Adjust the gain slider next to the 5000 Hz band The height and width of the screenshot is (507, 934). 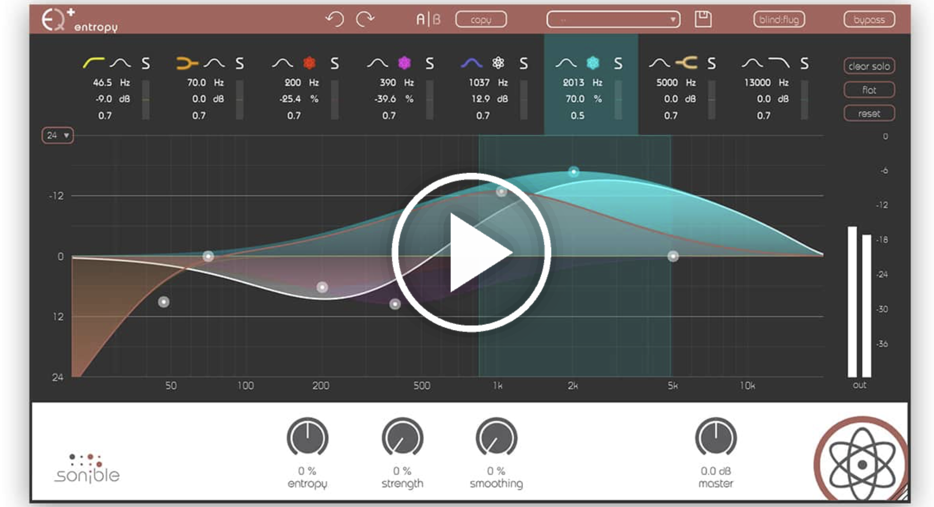pos(710,99)
